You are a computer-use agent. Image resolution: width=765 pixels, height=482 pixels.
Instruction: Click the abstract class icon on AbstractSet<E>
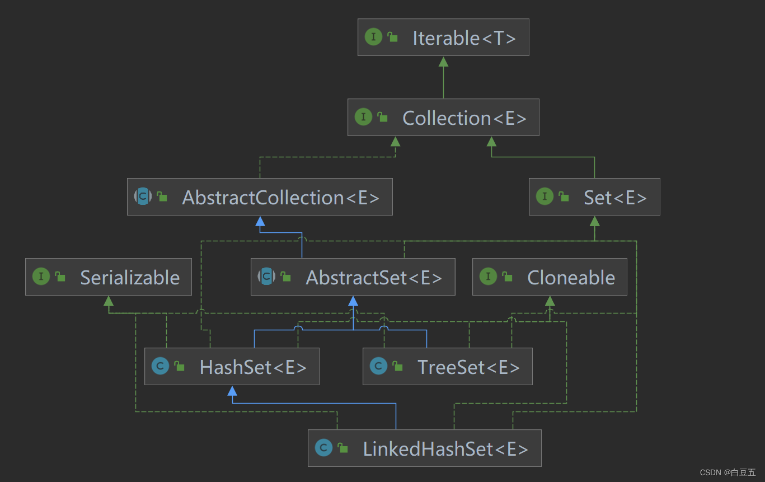(267, 276)
